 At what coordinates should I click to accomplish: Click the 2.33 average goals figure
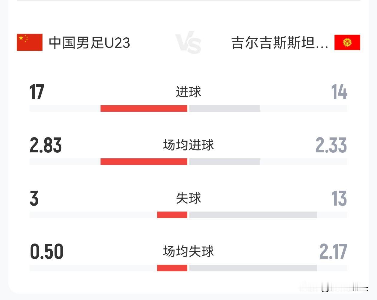[x=331, y=145]
